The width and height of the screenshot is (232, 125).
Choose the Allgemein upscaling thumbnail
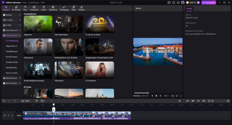[x=38, y=24]
